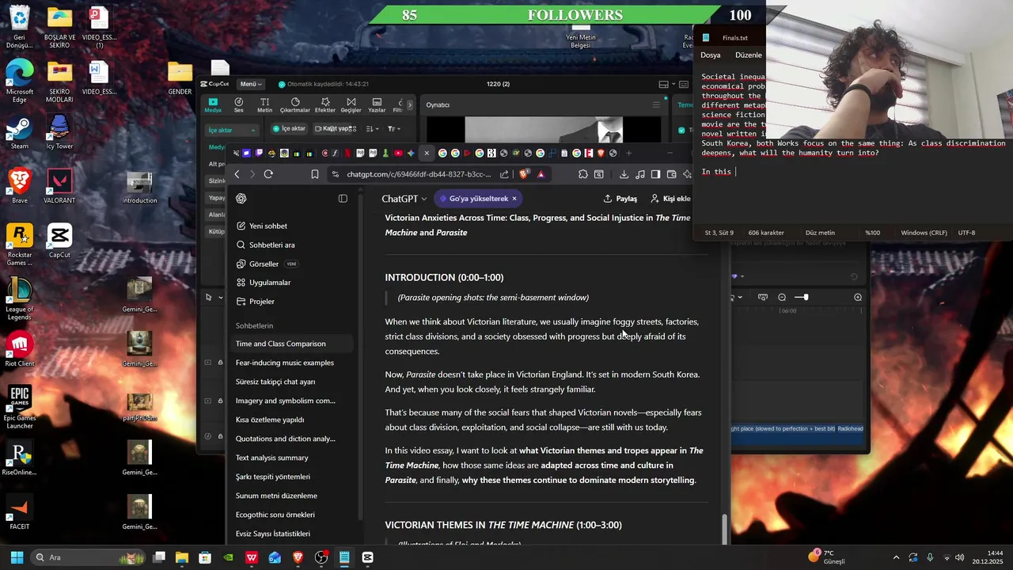Open CapCut Medya tab

click(213, 105)
